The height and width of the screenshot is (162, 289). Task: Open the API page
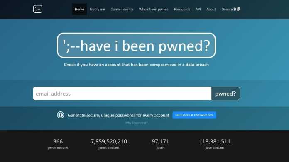coord(198,9)
